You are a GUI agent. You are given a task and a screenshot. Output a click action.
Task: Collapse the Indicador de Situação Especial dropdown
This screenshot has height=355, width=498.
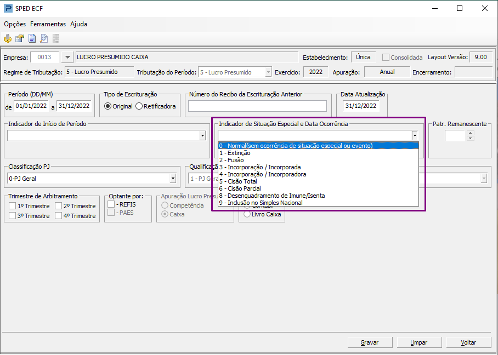coord(415,135)
